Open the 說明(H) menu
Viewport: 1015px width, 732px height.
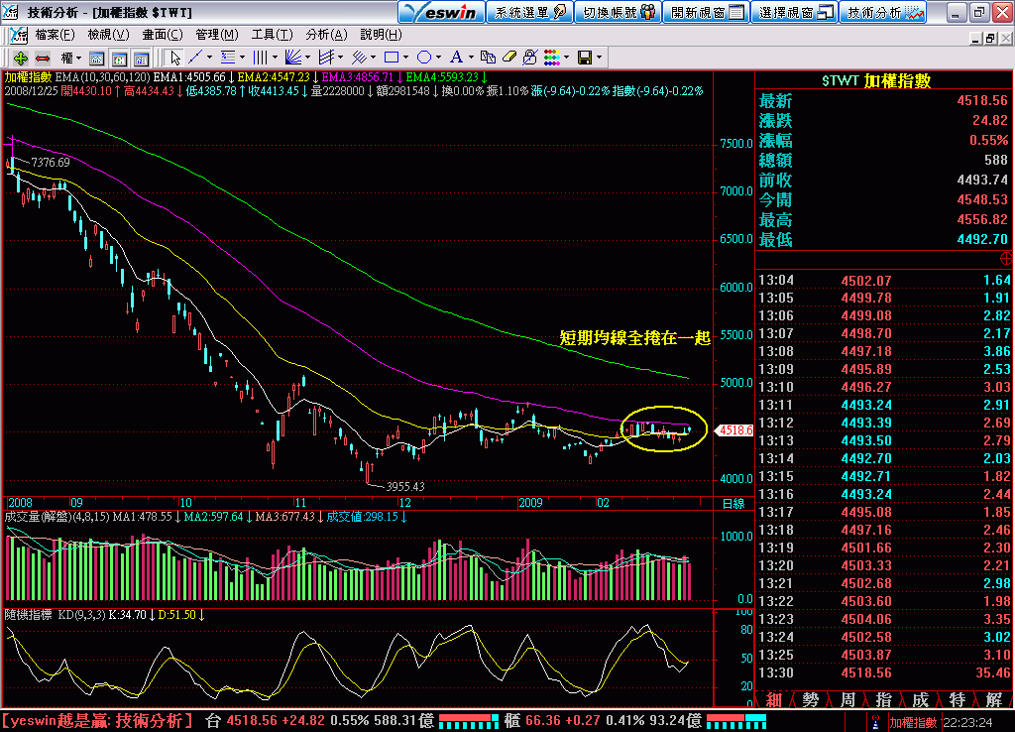click(381, 35)
